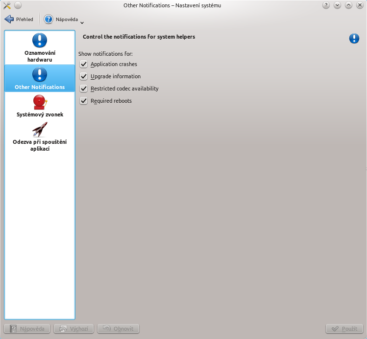This screenshot has width=367, height=339.
Task: Click the Upgrade information label text
Action: pyautogui.click(x=116, y=76)
